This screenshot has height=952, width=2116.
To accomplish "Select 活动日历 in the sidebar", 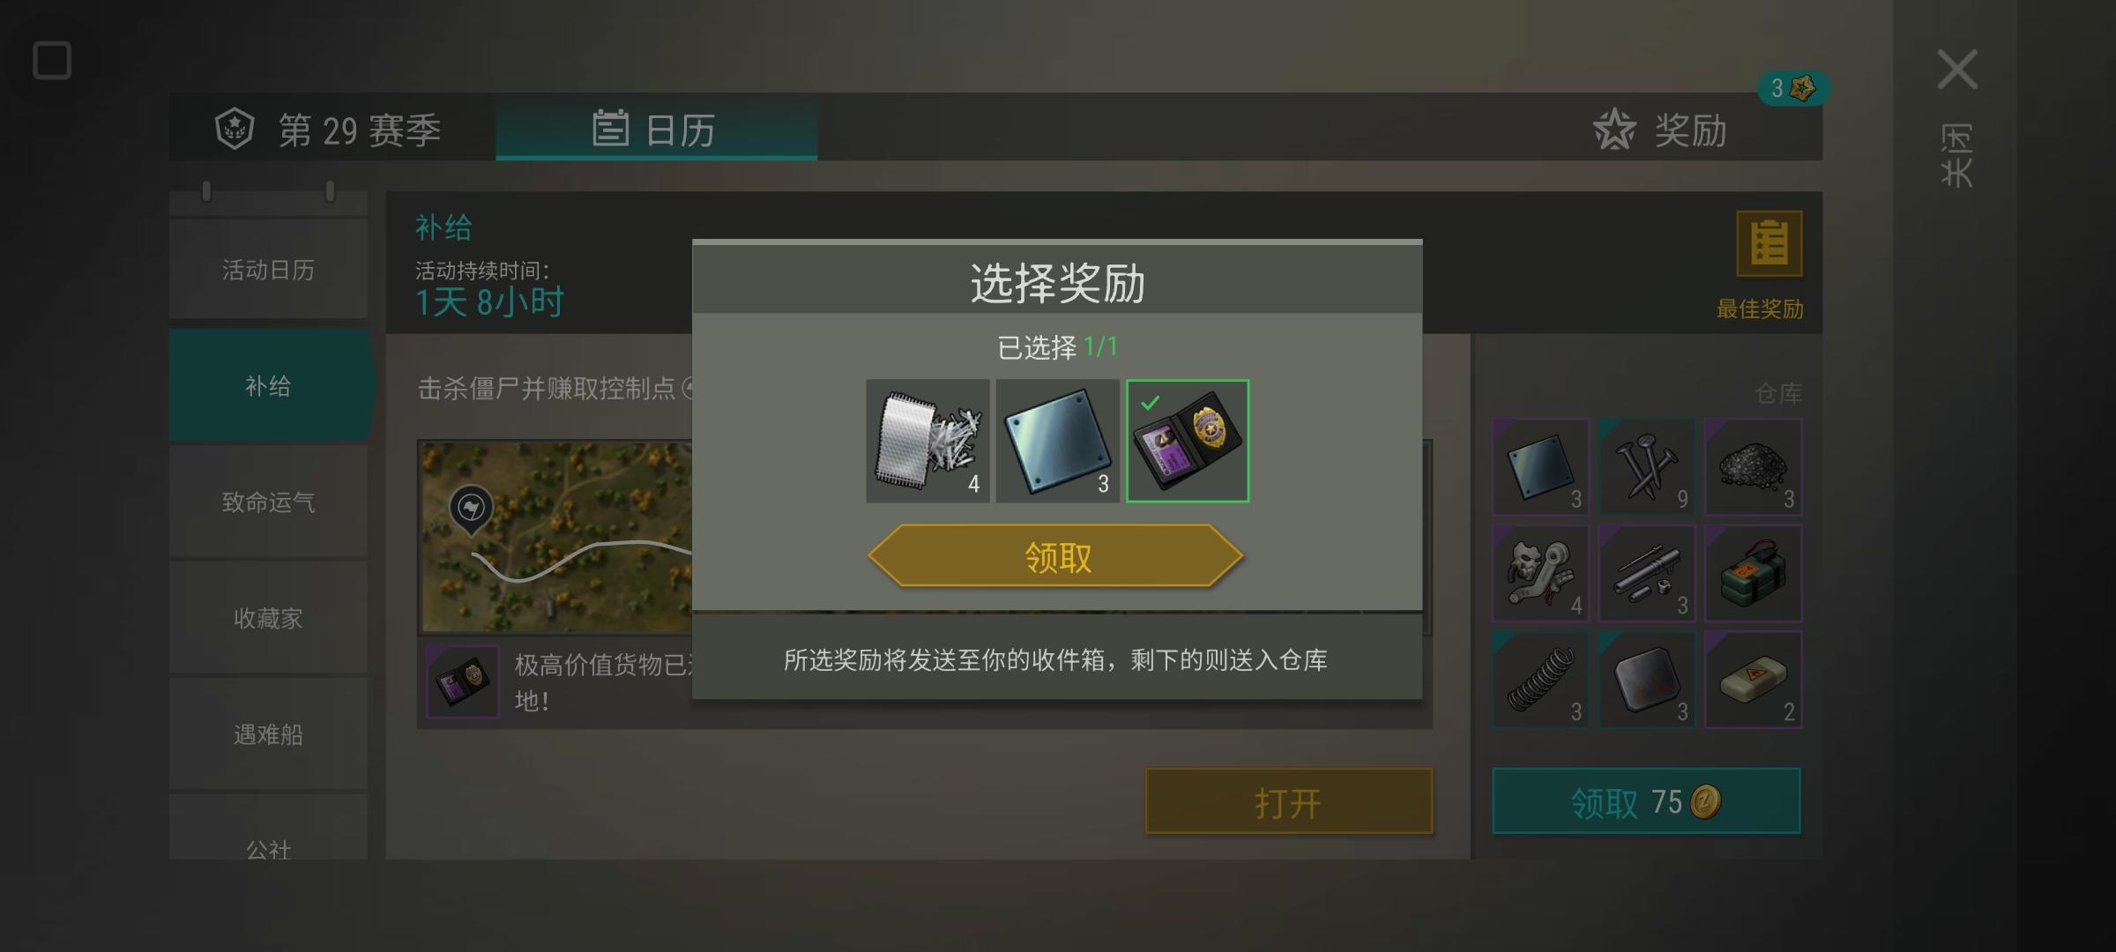I will [268, 270].
